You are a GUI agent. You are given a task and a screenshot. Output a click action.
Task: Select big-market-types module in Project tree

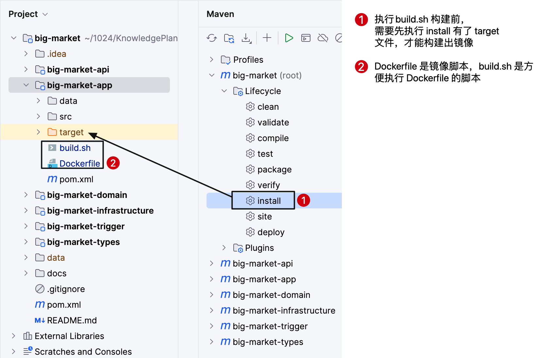pyautogui.click(x=83, y=242)
